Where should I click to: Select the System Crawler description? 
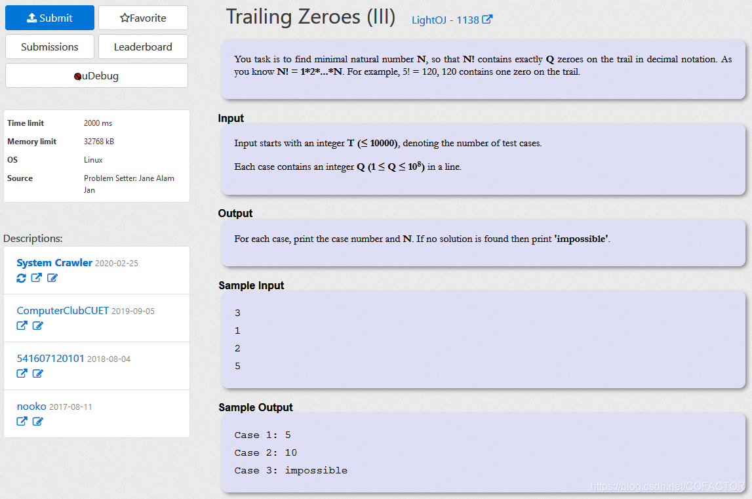coord(54,262)
